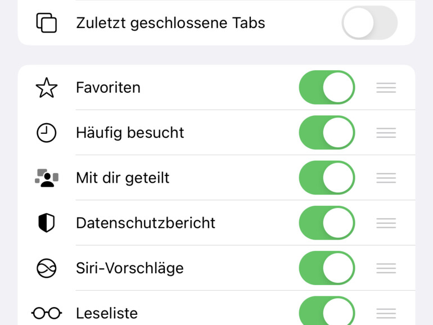Click the Leseliste glasses icon
The height and width of the screenshot is (325, 433).
pos(47,313)
